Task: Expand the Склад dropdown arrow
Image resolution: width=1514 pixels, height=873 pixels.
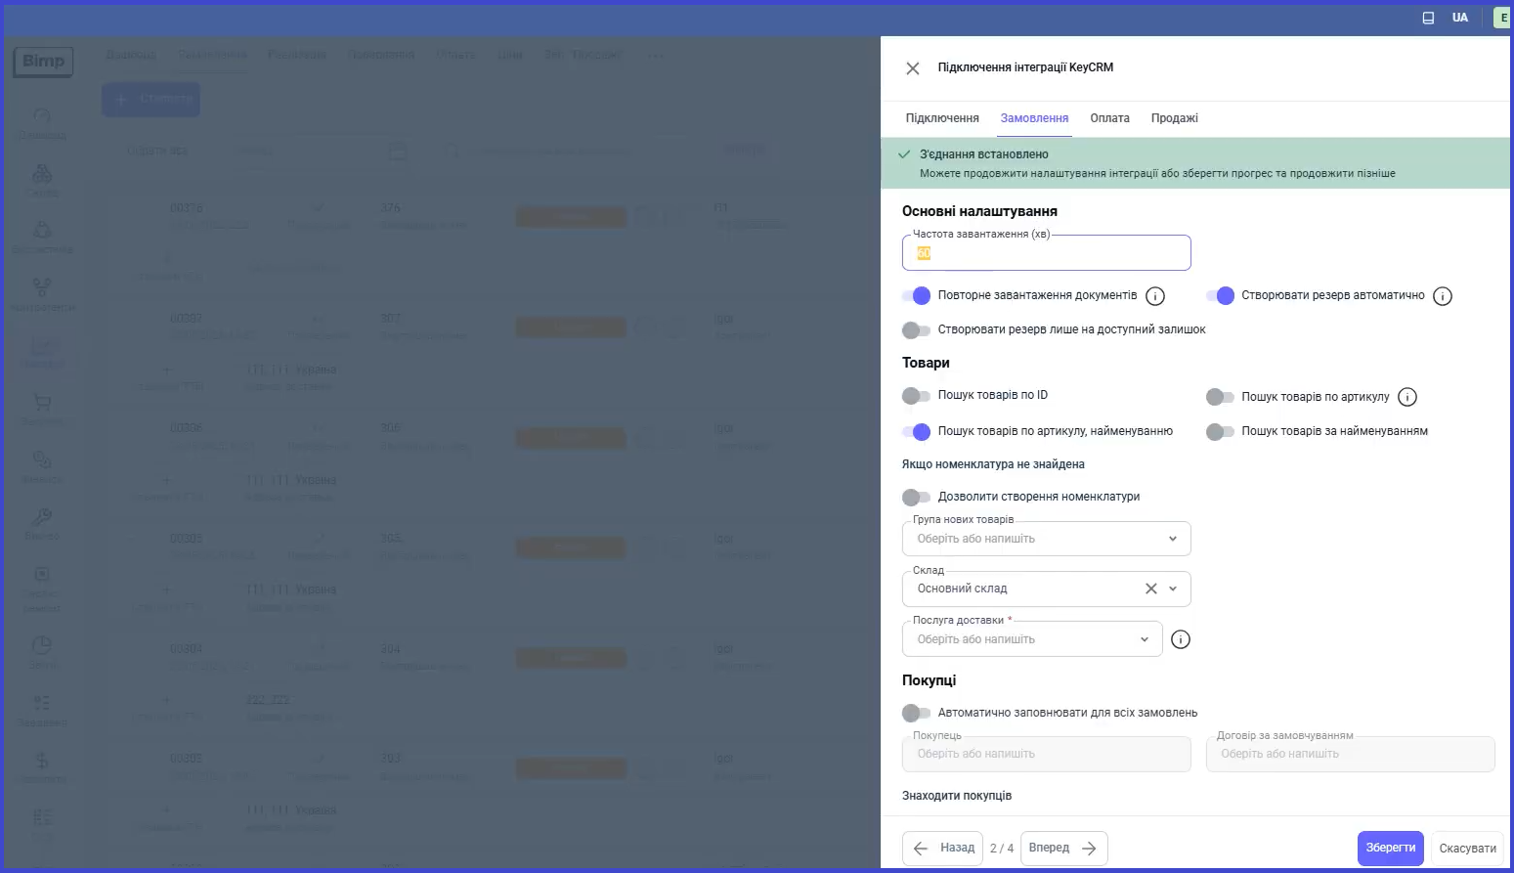Action: click(x=1173, y=589)
